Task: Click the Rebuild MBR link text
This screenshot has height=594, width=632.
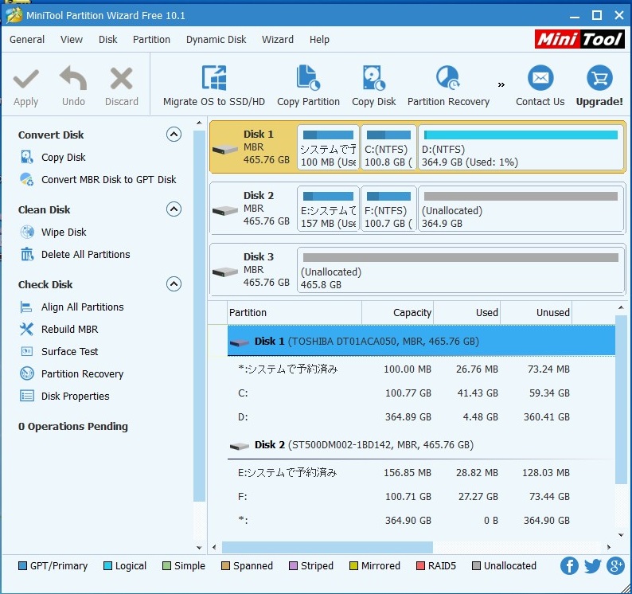Action: [x=70, y=330]
